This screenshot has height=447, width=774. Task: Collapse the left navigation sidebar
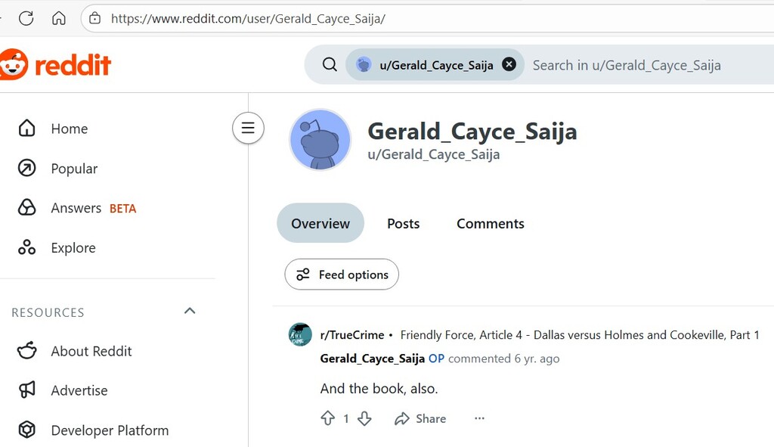pyautogui.click(x=248, y=128)
